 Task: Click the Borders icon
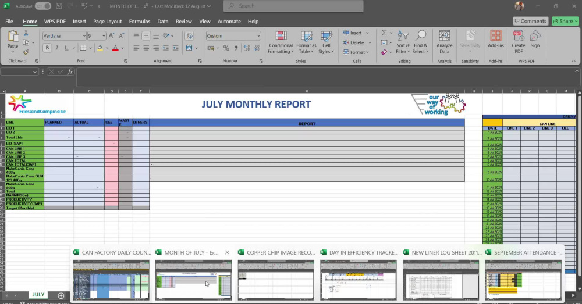coord(83,48)
